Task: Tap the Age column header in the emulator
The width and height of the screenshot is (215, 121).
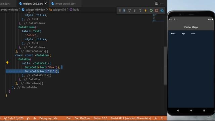Action: pyautogui.click(x=183, y=34)
